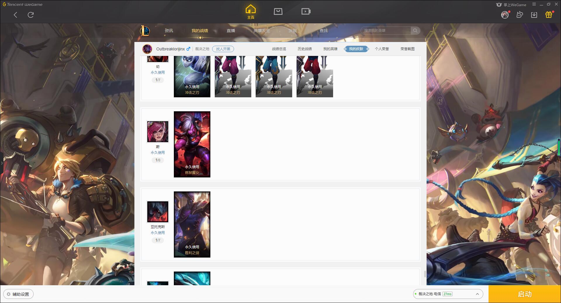Screen dimensions: 561x303
Task: Click 永久使用 label under 亚托克斯
Action: [x=158, y=233]
